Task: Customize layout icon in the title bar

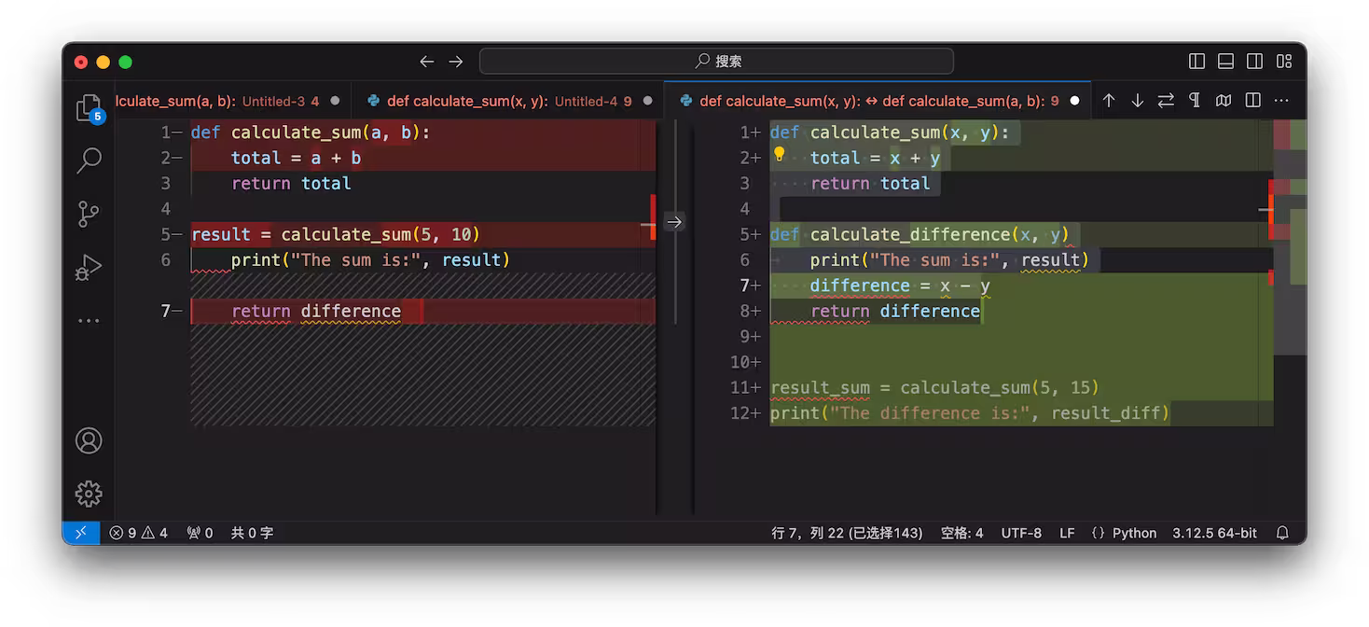Action: [1284, 62]
